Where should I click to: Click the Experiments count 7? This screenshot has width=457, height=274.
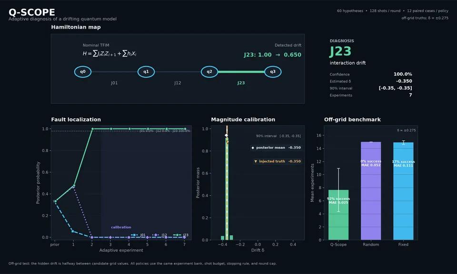[x=410, y=95]
